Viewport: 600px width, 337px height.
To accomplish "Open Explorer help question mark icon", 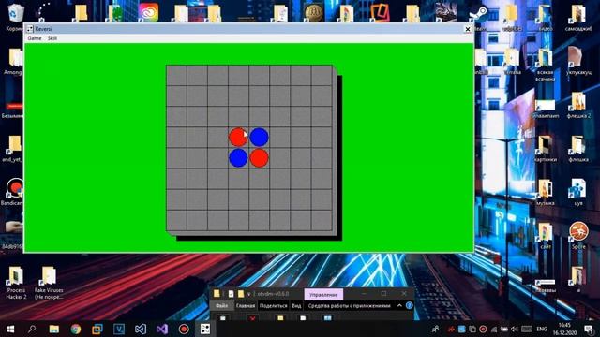I will (x=409, y=306).
